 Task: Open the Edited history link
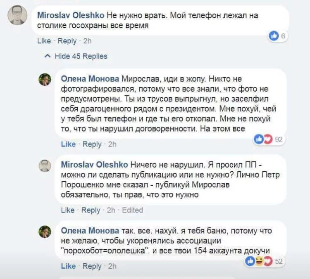[x=132, y=210]
